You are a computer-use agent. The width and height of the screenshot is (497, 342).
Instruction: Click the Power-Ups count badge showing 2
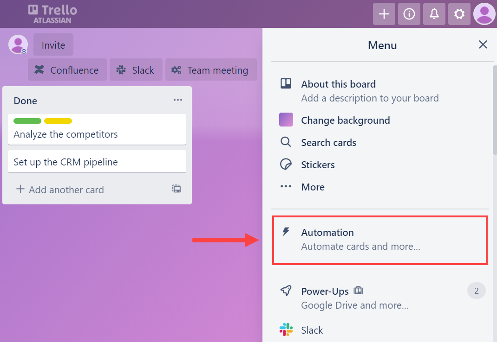coord(477,291)
